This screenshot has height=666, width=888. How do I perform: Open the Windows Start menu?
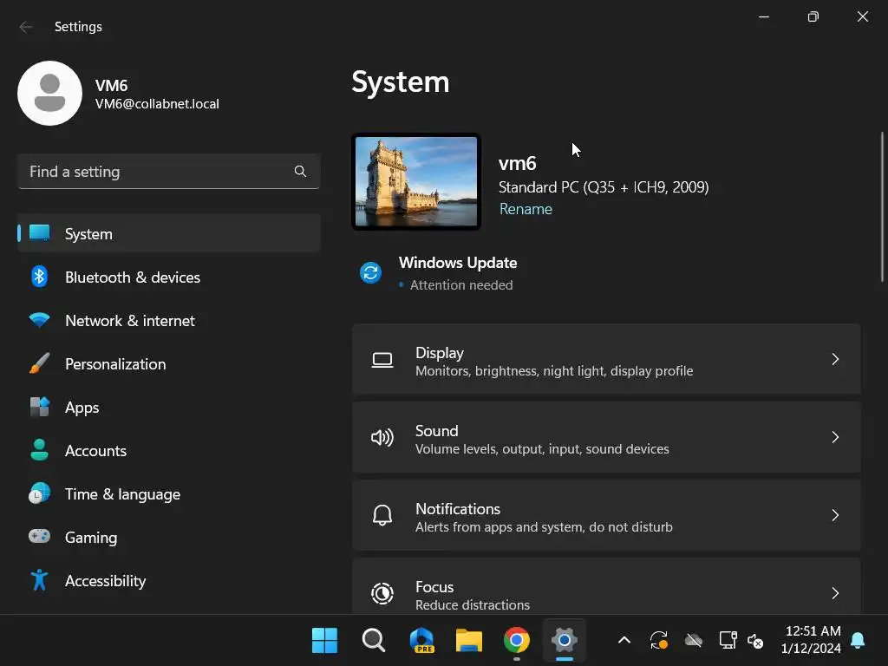coord(324,641)
